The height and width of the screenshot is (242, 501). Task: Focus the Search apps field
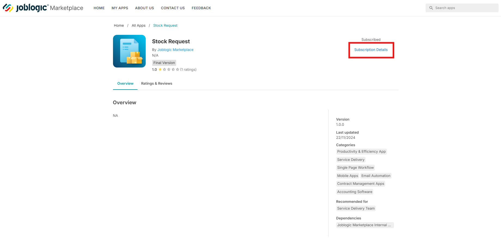[x=462, y=8]
